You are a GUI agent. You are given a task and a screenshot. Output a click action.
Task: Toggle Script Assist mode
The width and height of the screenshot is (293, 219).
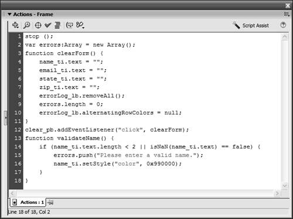251,25
